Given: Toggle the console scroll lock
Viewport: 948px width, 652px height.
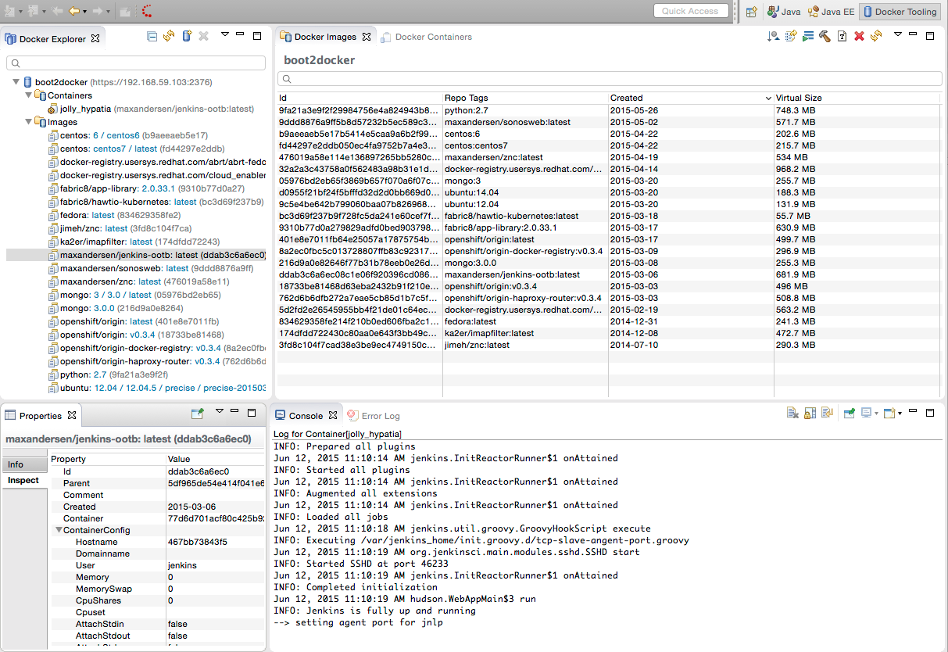Looking at the screenshot, I should pos(810,414).
